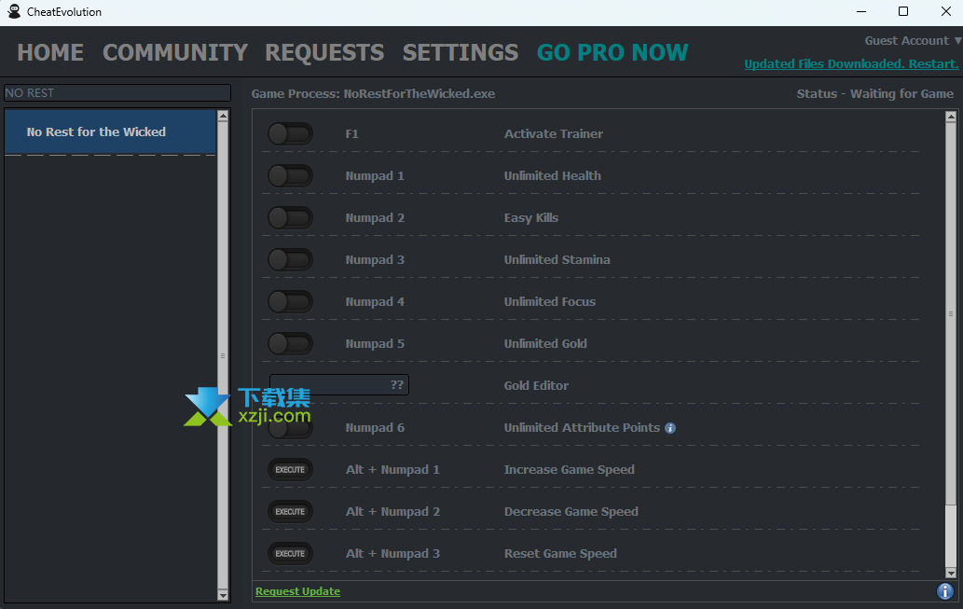Click the Numpad 1 hotkey label
963x609 pixels.
tap(375, 175)
